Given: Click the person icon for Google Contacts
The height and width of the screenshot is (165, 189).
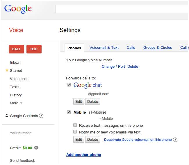Looking at the screenshot, I should [x=7, y=116].
